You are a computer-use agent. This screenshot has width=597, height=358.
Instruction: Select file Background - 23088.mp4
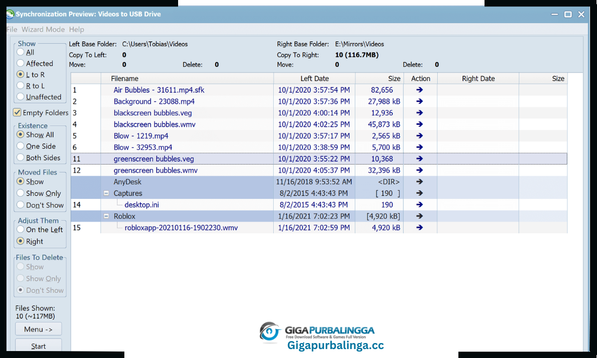pos(154,101)
